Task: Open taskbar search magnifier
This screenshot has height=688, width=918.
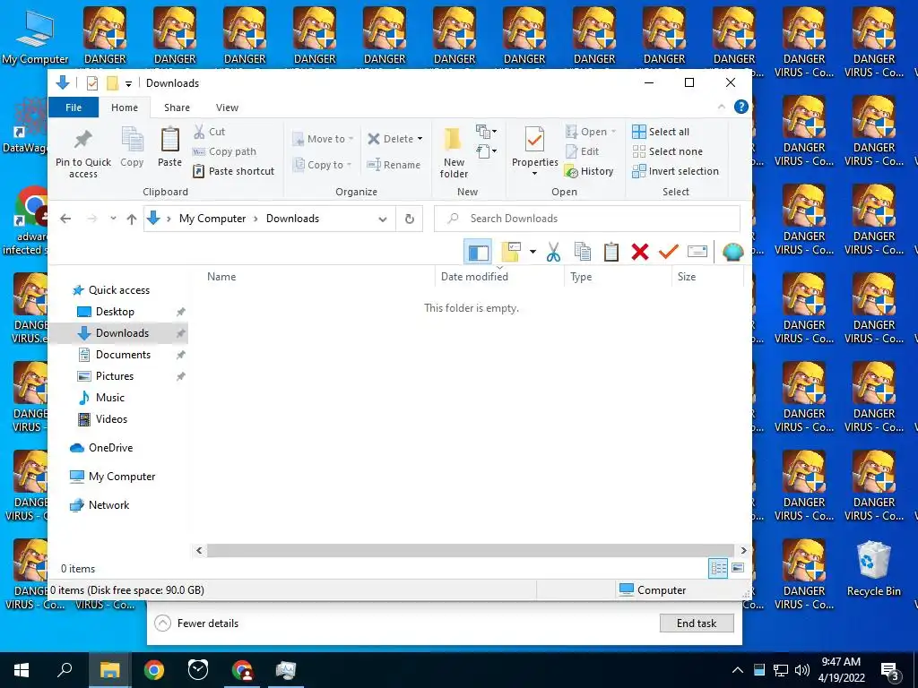Action: tap(65, 670)
